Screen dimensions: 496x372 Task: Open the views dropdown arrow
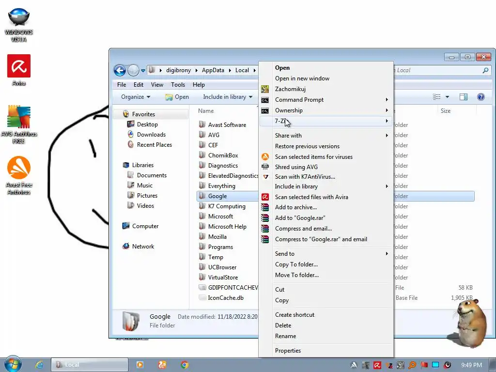[x=447, y=97]
